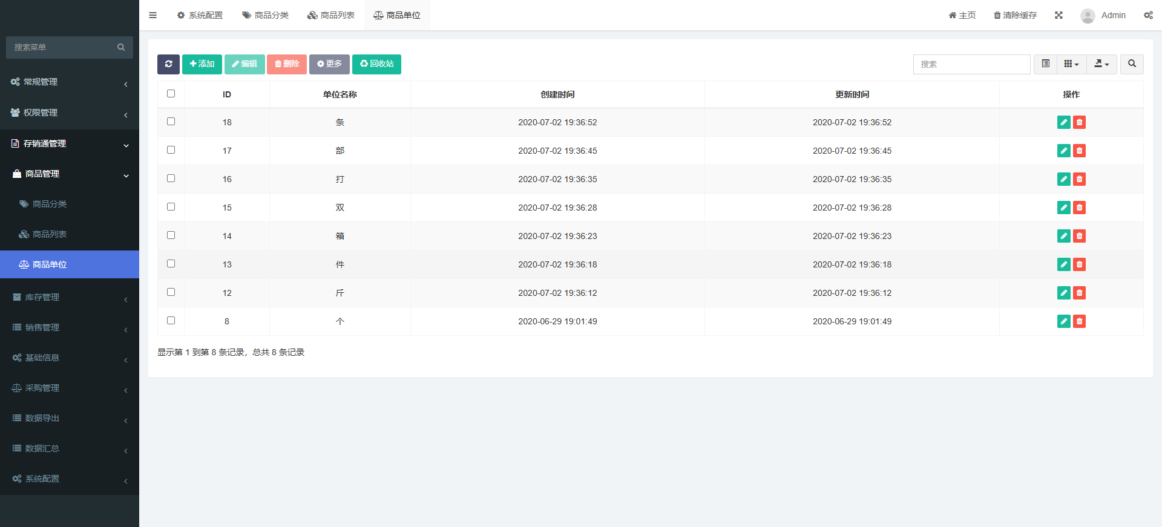Switch to the 商品列表 tab

[x=331, y=15]
